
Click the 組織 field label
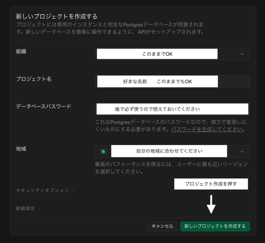21,51
